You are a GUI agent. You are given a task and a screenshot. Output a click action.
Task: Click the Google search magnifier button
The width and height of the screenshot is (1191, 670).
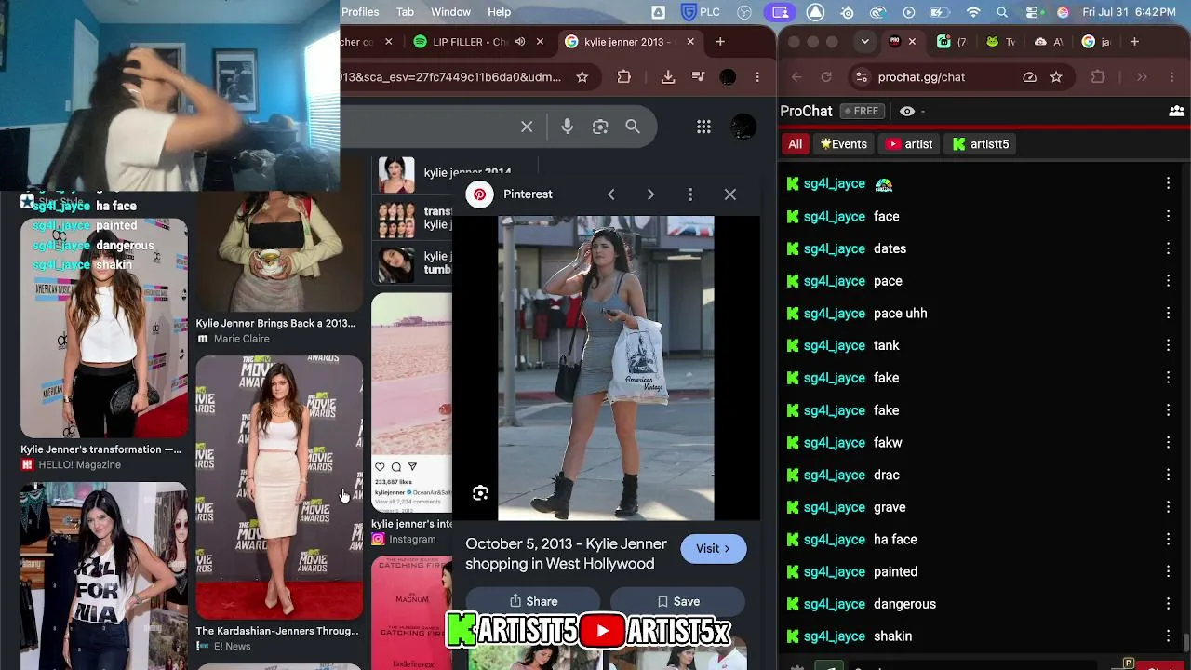(633, 127)
